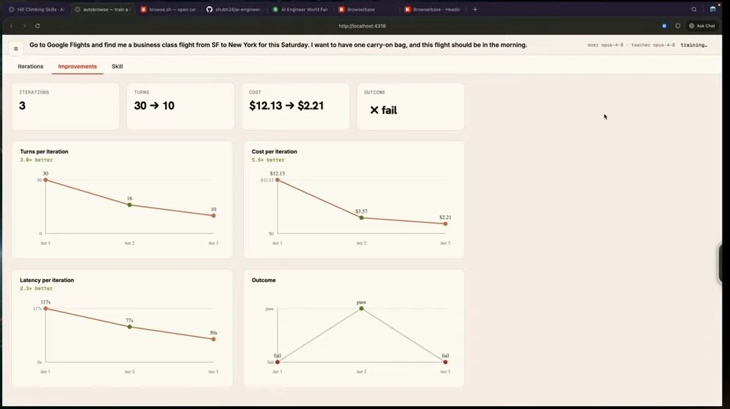
Task: Click the Cost $12.13 → $2.21 card
Action: pos(296,106)
